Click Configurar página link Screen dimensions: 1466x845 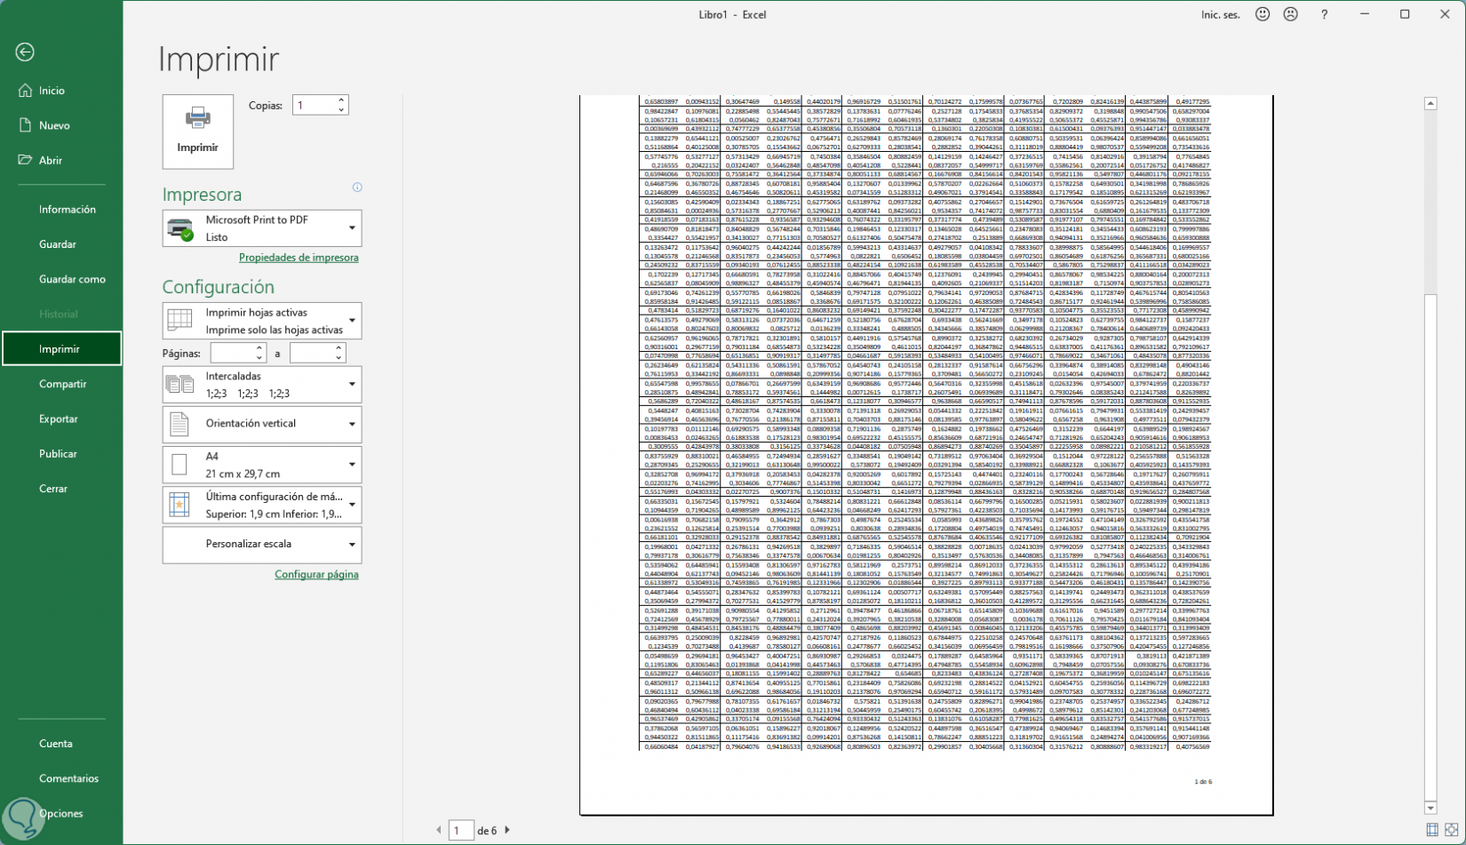click(316, 574)
